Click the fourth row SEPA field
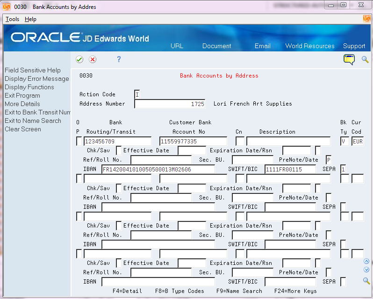Screen dimensions: 373x299 [x=343, y=282]
